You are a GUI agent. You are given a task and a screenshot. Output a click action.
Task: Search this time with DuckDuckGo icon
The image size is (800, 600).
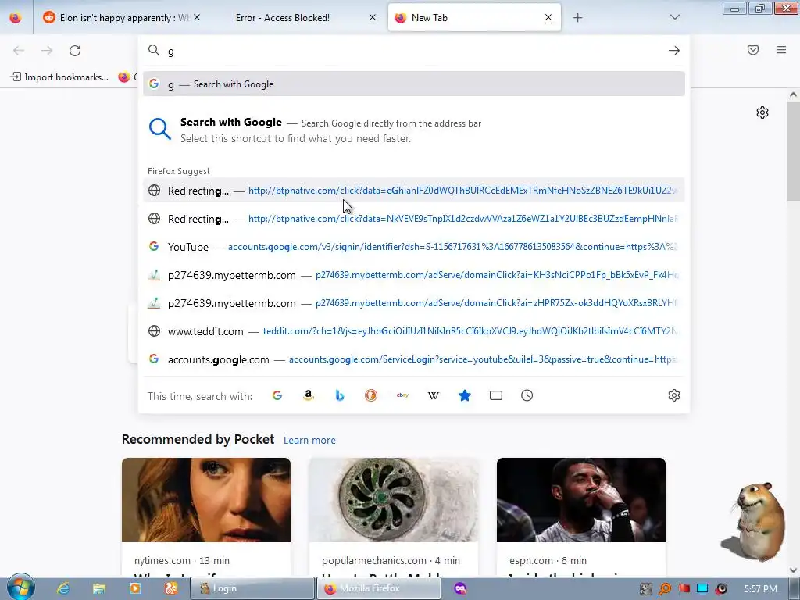(x=371, y=395)
